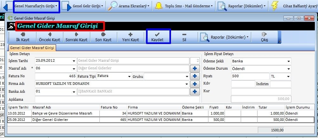318x138 pixels.
Task: Save the record using Kaydet
Action: point(157,37)
